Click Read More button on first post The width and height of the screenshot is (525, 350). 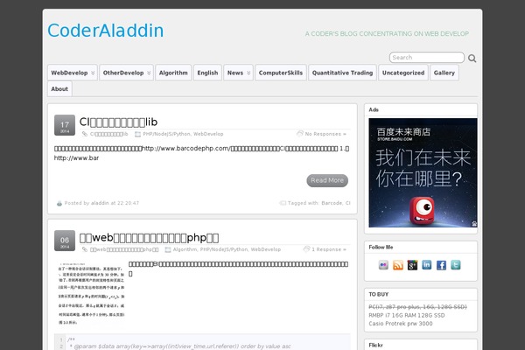(x=327, y=180)
